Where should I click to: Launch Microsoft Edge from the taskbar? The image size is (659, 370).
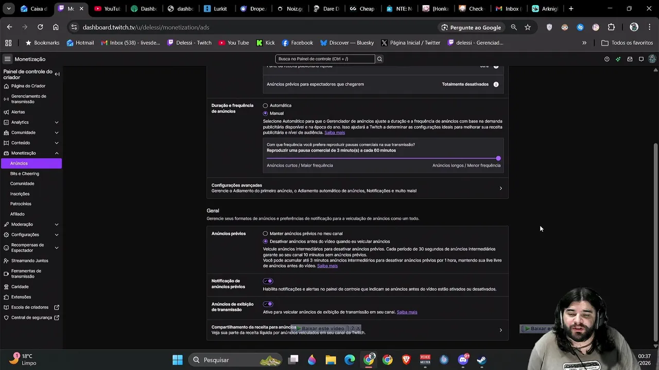[350, 360]
